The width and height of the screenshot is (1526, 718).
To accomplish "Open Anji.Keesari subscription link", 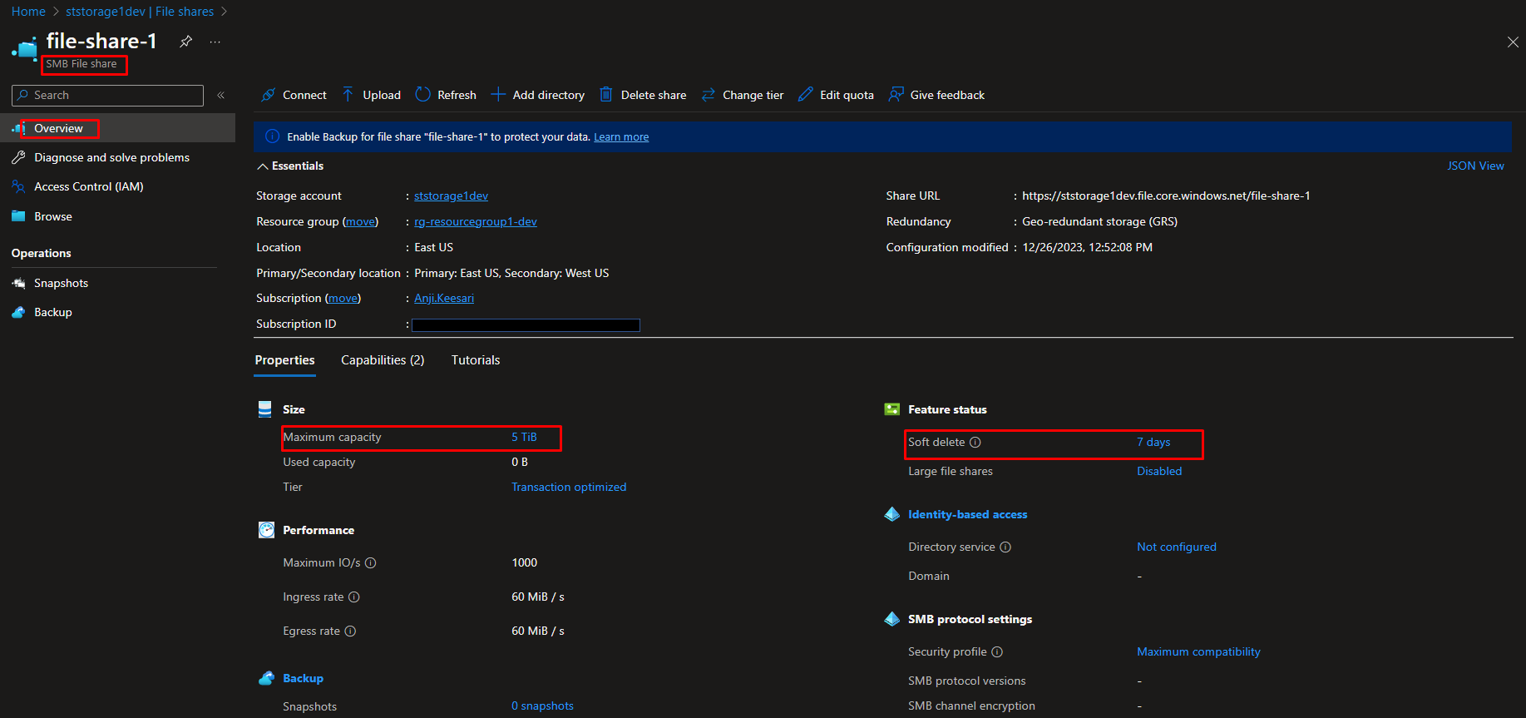I will click(444, 298).
